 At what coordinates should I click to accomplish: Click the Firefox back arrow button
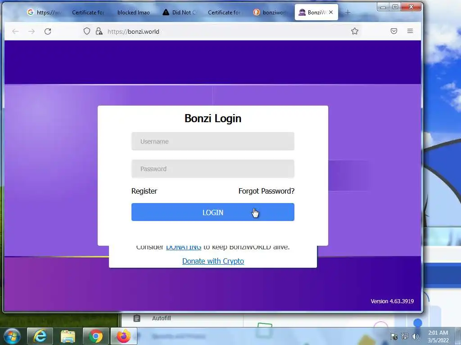pyautogui.click(x=15, y=31)
